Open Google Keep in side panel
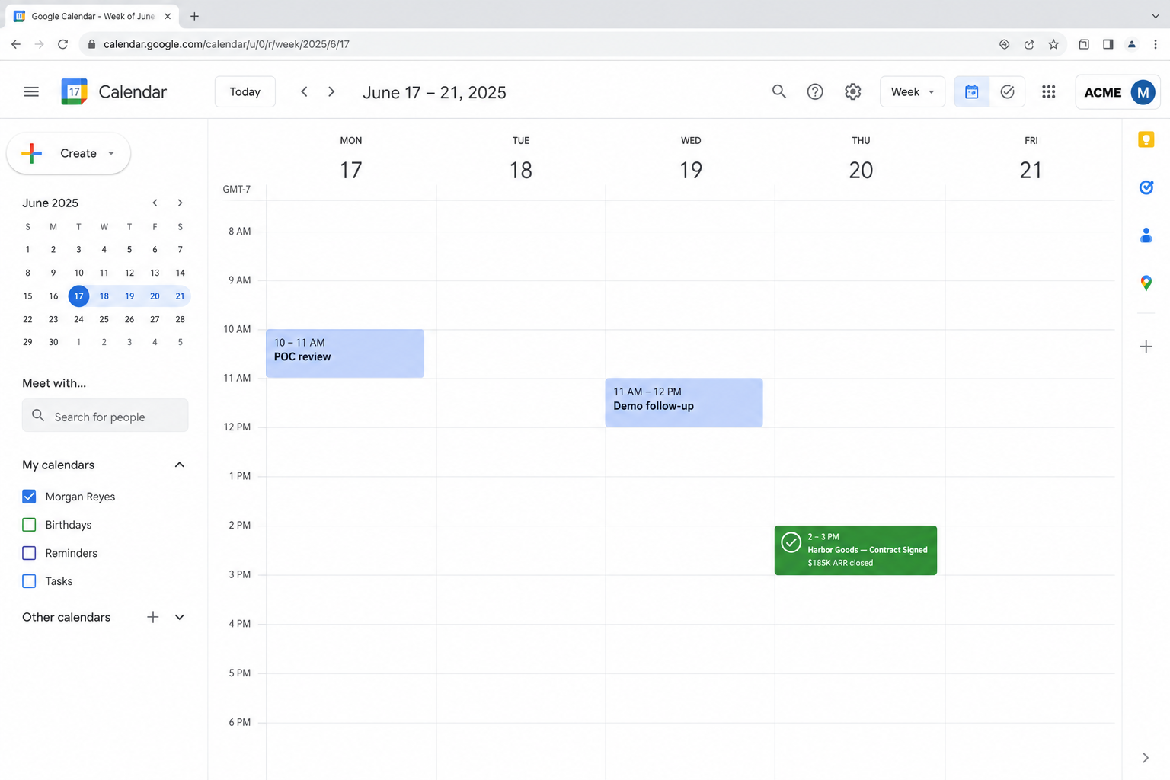 (x=1146, y=139)
